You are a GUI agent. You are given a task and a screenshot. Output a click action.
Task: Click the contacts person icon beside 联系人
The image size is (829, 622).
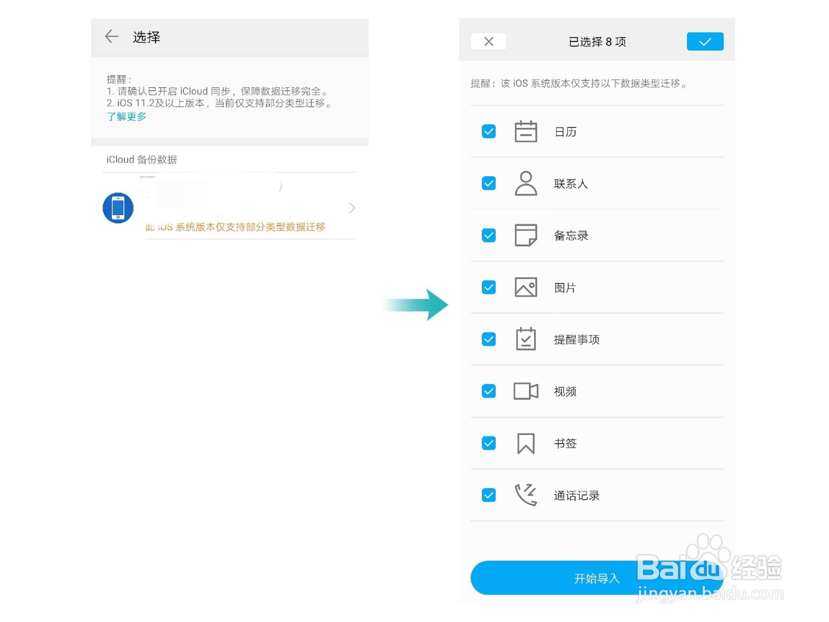525,183
